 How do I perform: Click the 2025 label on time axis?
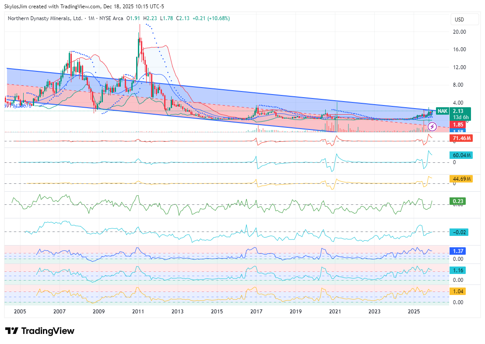click(414, 312)
